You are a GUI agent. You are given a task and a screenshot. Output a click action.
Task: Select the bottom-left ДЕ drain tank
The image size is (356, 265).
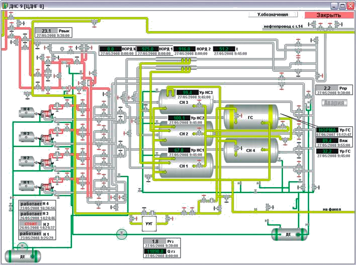(22, 255)
